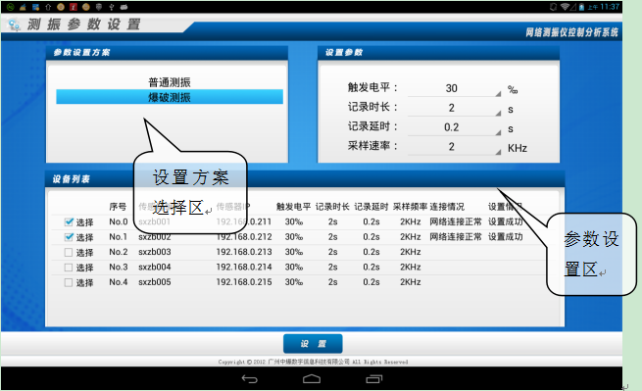The width and height of the screenshot is (642, 391).
Task: Uncheck the 选择 checkbox for No.0
Action: (69, 221)
